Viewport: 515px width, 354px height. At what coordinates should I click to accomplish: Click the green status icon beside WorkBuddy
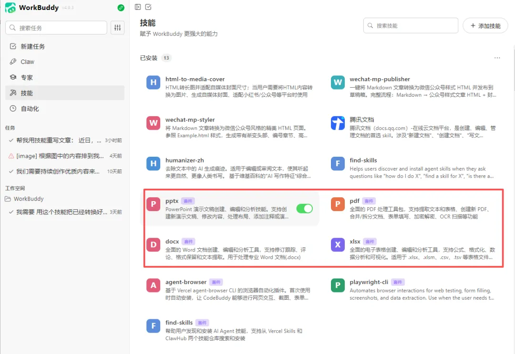click(x=121, y=8)
